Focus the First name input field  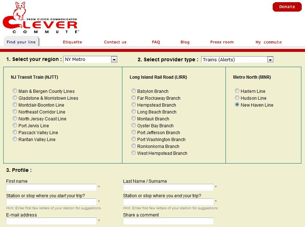click(52, 187)
